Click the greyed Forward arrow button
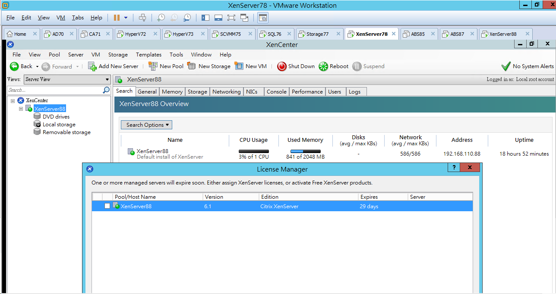 (57, 66)
